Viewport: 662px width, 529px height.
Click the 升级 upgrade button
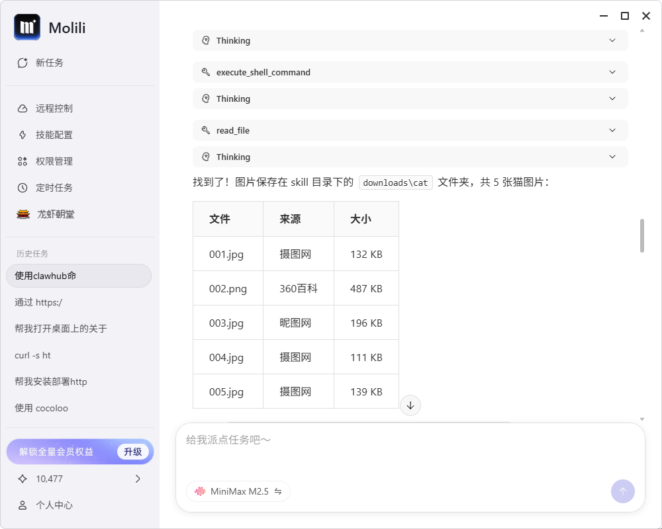(132, 452)
